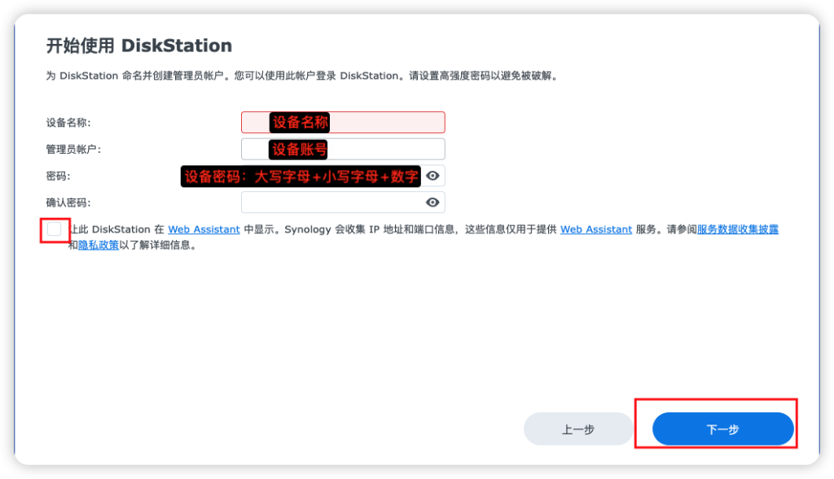Click the 下一步 button
This screenshot has width=834, height=479.
tap(723, 429)
